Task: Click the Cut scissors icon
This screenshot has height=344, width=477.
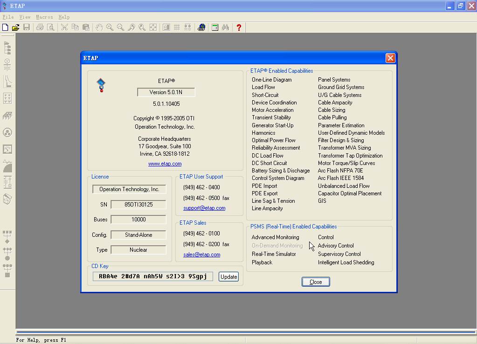Action: (64, 28)
